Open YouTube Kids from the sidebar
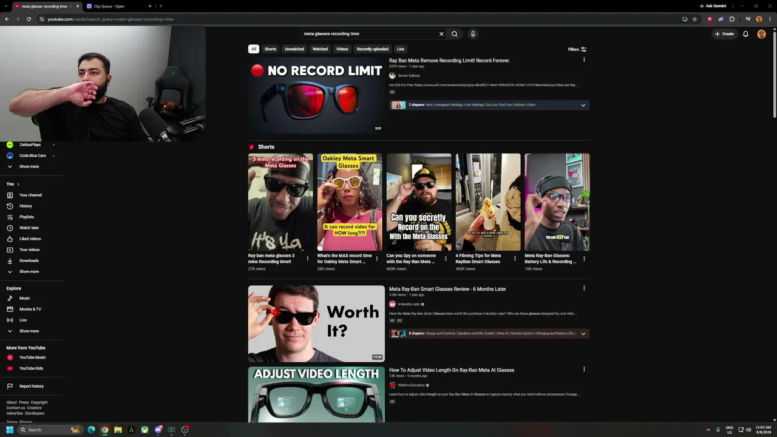The width and height of the screenshot is (777, 437). point(31,368)
